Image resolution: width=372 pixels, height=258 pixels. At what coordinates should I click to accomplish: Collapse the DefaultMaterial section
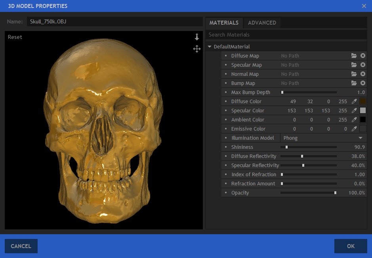coord(210,47)
